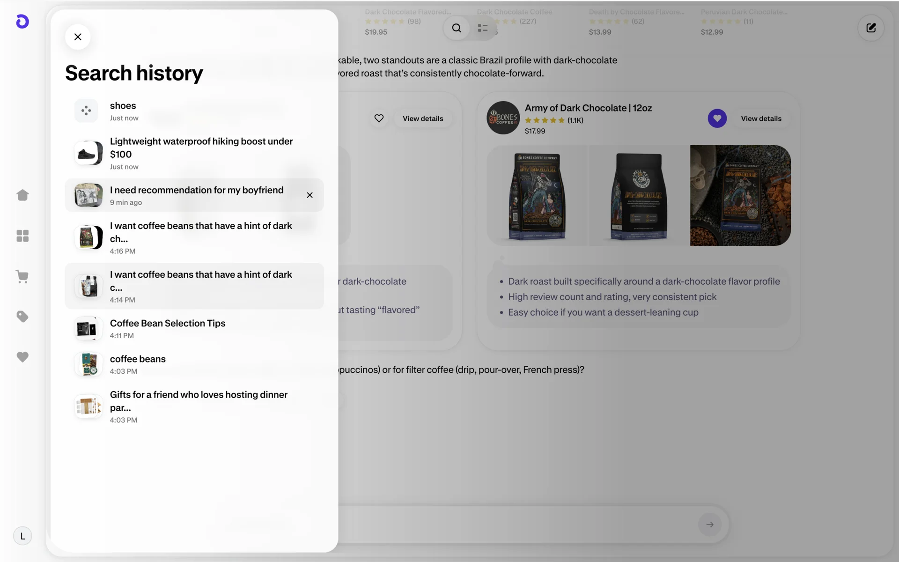The image size is (899, 562).
Task: Open the user profile avatar 'L'
Action: click(22, 536)
